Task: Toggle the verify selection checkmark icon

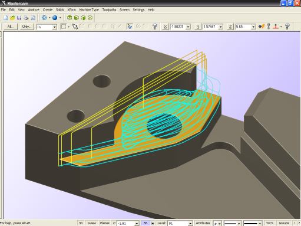Action: [130, 27]
